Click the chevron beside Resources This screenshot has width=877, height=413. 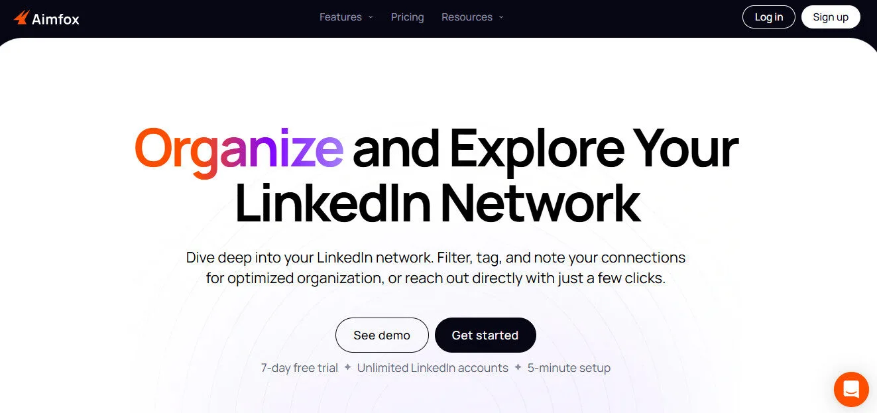502,17
